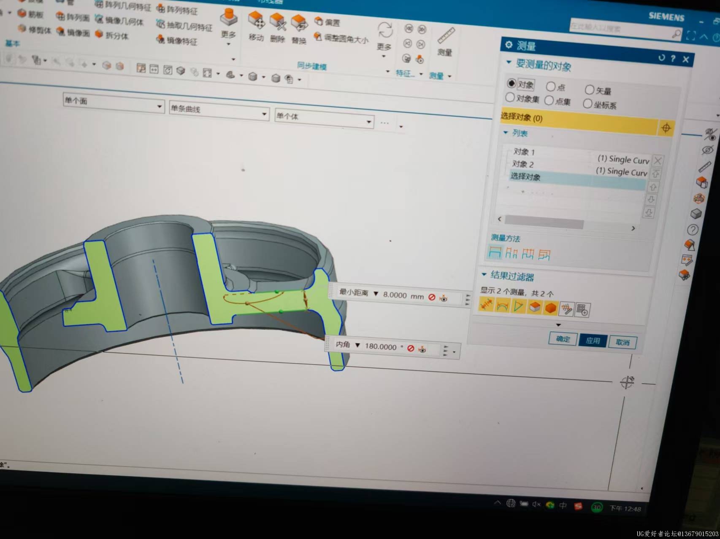Select 调整圆角大小 resize blend tool
Image resolution: width=720 pixels, height=539 pixels.
(341, 38)
